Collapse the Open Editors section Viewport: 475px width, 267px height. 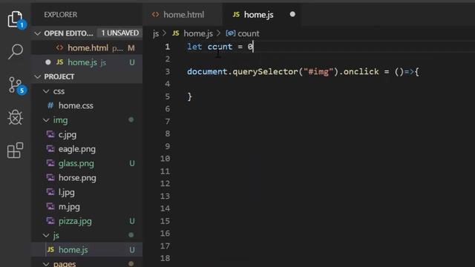38,33
